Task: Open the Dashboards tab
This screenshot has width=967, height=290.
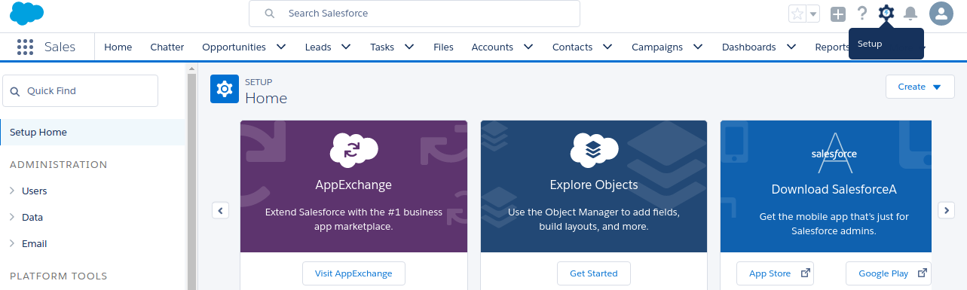Action: tap(749, 47)
